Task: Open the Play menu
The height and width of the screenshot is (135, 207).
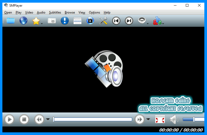Action: 19,12
